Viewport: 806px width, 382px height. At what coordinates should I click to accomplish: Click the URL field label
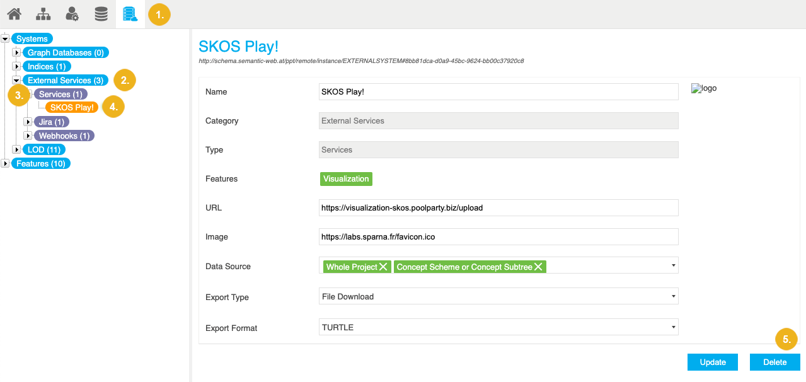[x=214, y=208]
